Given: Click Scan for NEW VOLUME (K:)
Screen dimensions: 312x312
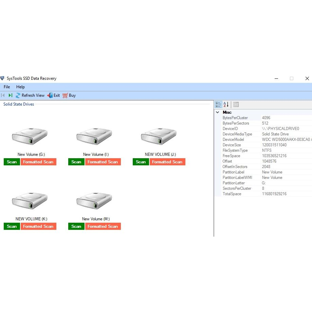Looking at the screenshot, I should (x=12, y=226).
